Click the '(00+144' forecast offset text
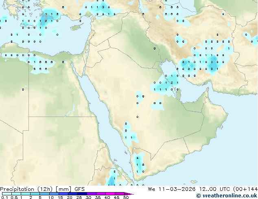Image resolution: width=258 pixels, height=199 pixels. click(x=245, y=189)
